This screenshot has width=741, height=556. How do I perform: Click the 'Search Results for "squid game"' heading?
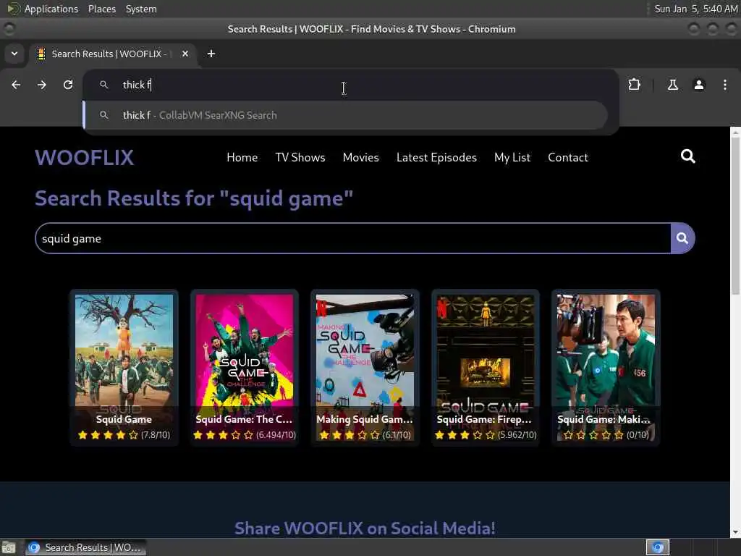194,198
